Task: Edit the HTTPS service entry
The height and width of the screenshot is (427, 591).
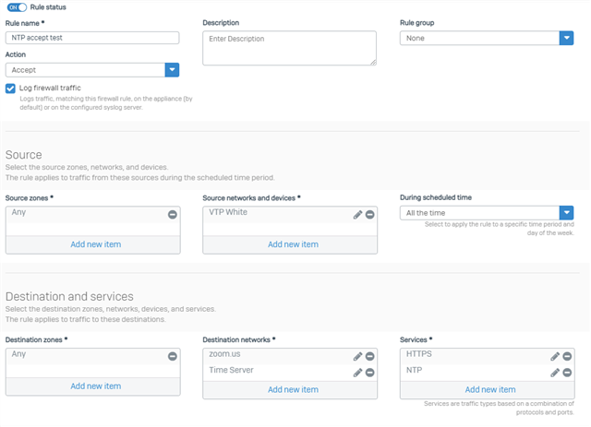Action: (555, 356)
